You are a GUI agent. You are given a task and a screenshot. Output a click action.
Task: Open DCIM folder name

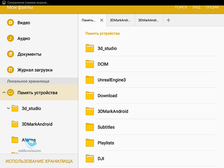pyautogui.click(x=103, y=64)
